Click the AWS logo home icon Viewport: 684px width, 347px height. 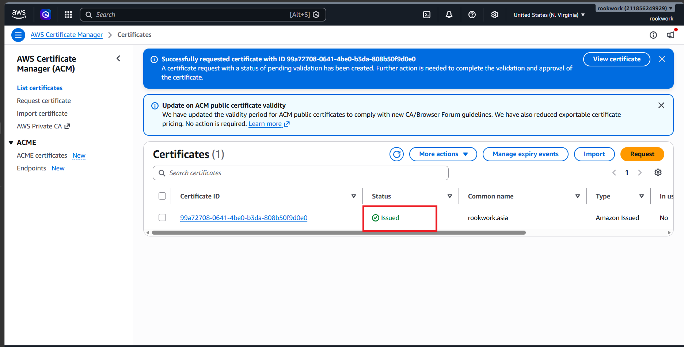pos(19,14)
